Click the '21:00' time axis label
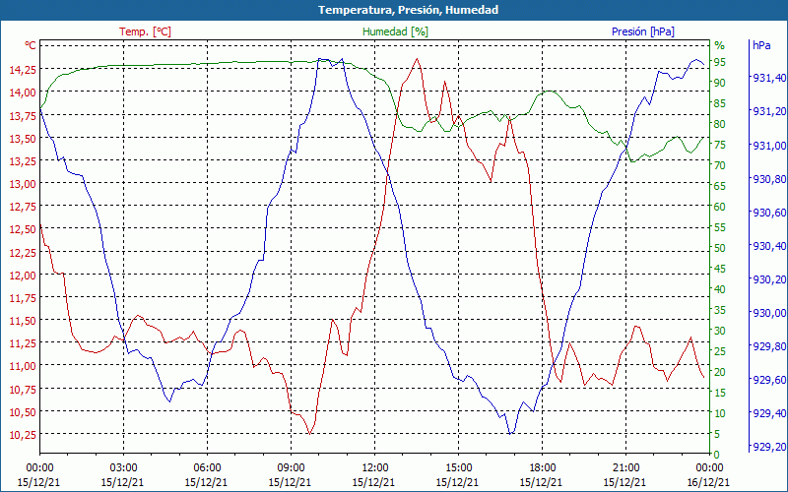 click(x=625, y=468)
